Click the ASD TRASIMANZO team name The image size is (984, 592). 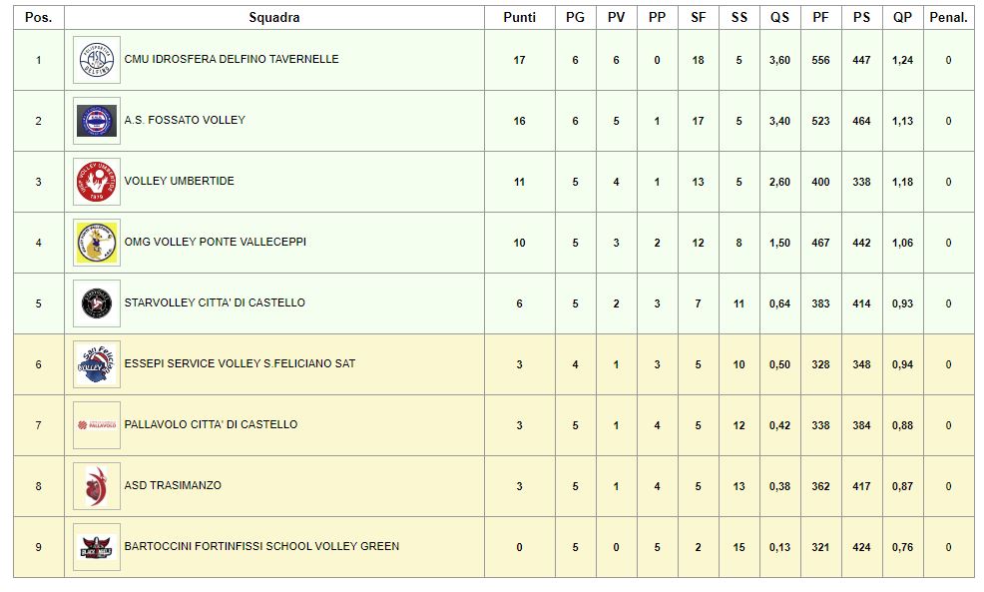click(173, 485)
